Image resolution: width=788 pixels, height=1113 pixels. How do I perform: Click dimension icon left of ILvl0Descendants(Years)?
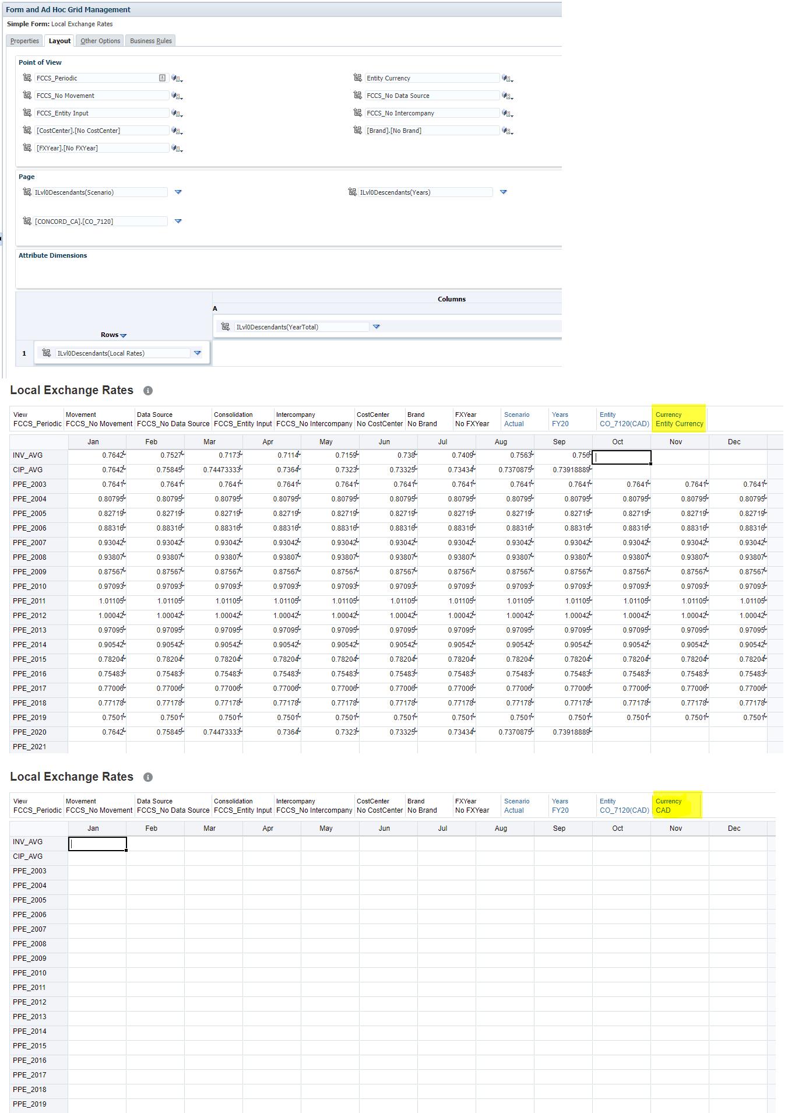[352, 192]
